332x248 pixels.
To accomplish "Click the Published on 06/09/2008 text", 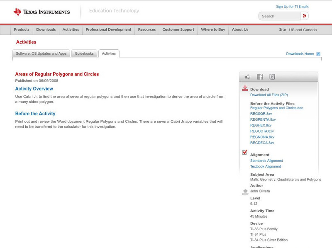I will [x=37, y=80].
